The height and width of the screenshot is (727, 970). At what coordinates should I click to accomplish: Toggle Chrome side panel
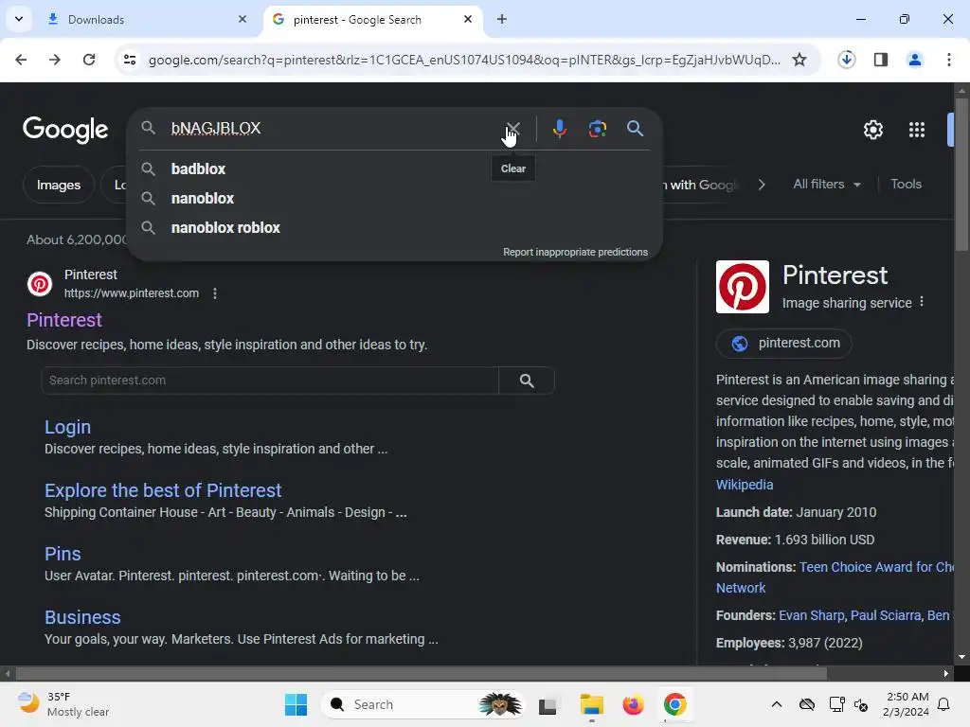pos(880,60)
